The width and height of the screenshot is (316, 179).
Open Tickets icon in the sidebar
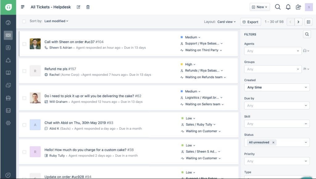8,35
